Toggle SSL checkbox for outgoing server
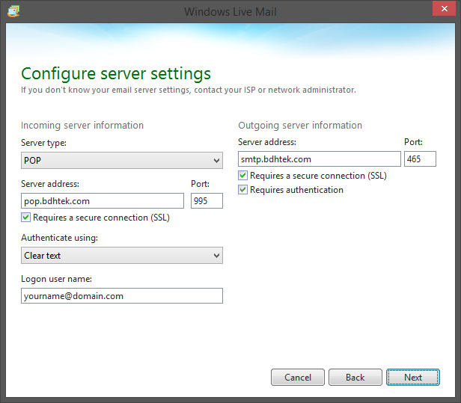Image resolution: width=461 pixels, height=403 pixels. coord(243,176)
